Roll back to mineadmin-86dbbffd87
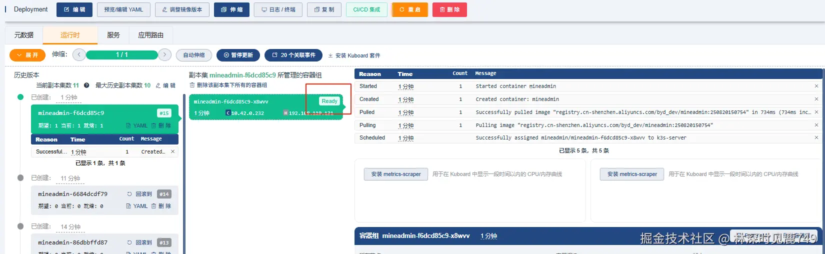Image resolution: width=825 pixels, height=254 pixels. coord(139,242)
